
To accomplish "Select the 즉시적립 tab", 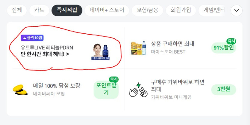I will coord(67,10).
